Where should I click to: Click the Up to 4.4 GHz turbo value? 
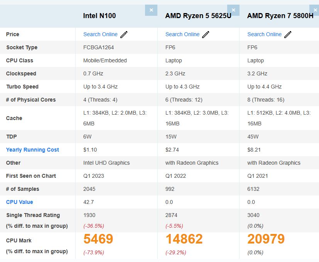pyautogui.click(x=264, y=87)
